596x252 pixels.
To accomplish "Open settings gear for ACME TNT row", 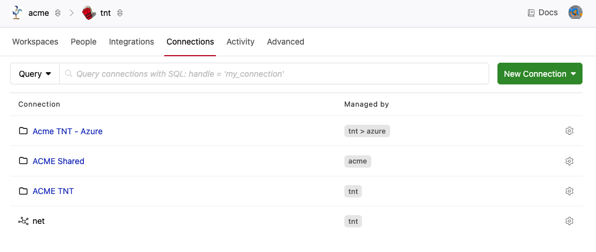I will pyautogui.click(x=569, y=191).
